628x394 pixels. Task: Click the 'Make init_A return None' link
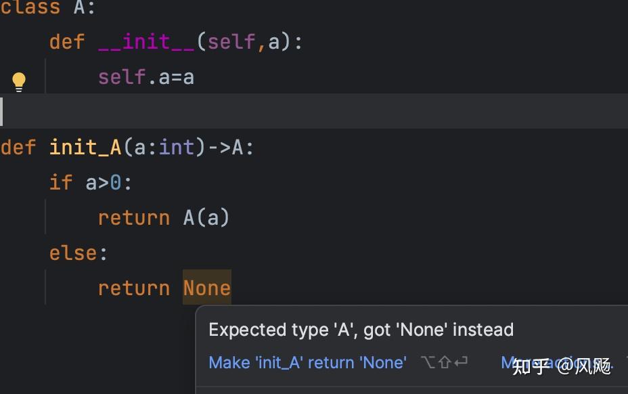[308, 363]
